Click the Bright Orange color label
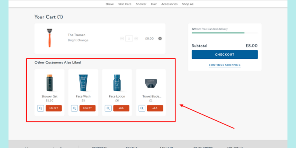The height and width of the screenshot is (148, 296). (x=78, y=40)
